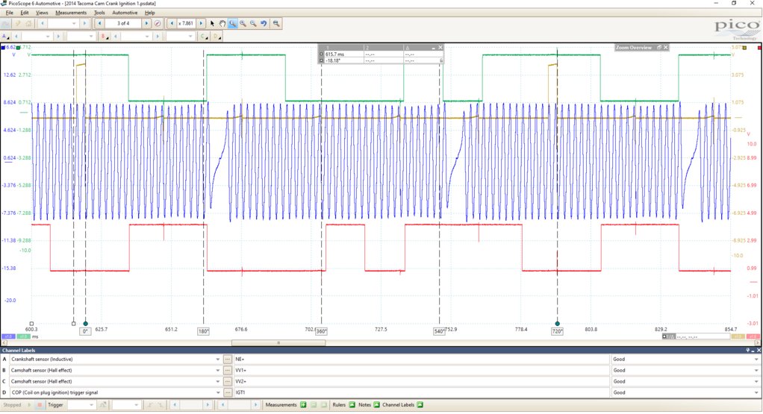
Task: Close the ruler legend box
Action: [x=440, y=48]
